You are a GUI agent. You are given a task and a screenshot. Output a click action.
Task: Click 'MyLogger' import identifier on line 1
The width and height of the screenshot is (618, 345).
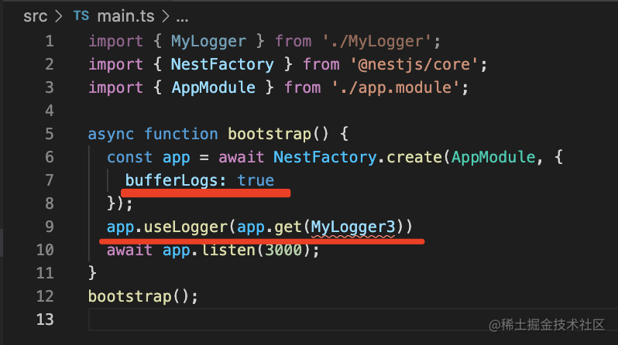click(x=208, y=41)
